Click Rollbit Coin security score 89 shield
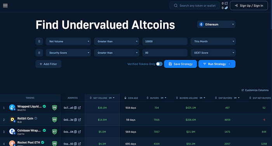This screenshot has width=272, height=146. click(54, 120)
